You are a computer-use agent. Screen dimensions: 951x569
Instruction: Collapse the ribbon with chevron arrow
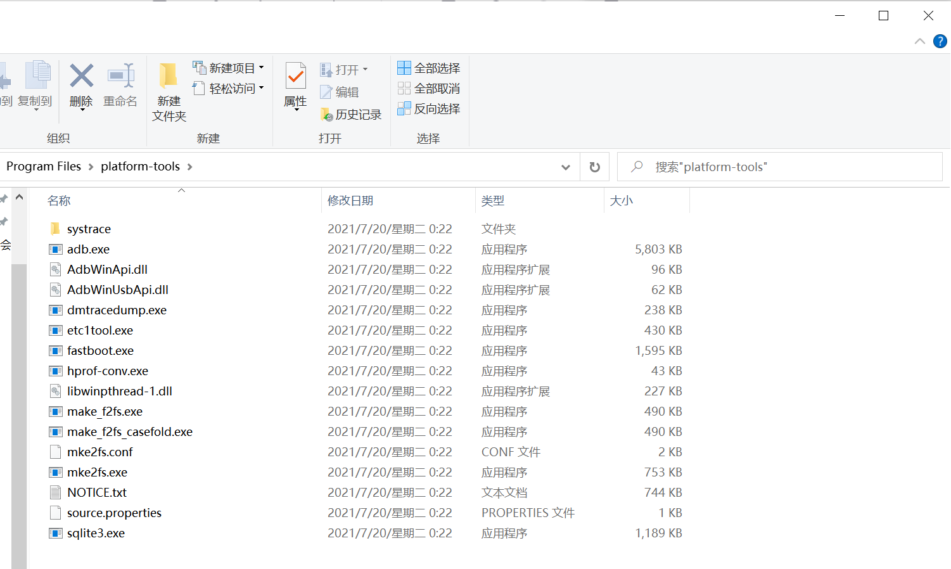pos(920,41)
